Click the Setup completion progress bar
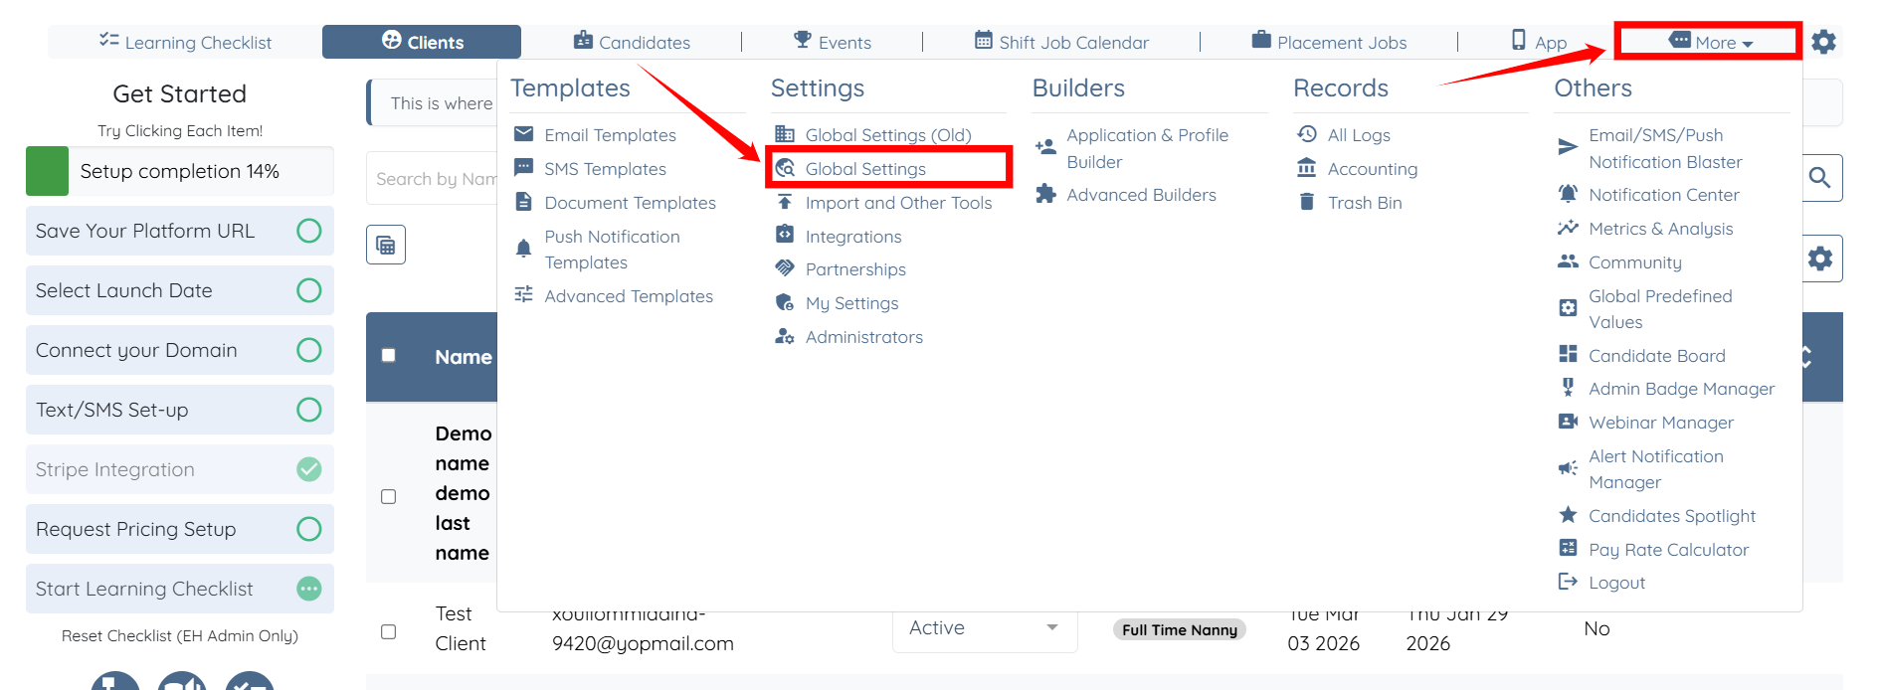Image resolution: width=1880 pixels, height=690 pixels. pos(179,171)
